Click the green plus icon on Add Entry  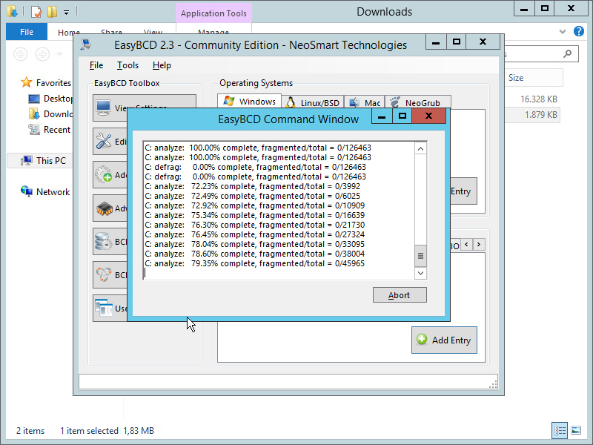tap(422, 340)
